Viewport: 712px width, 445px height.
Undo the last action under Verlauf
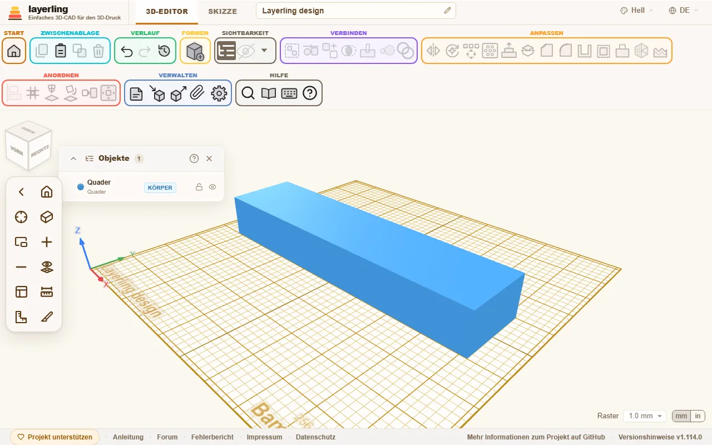[x=127, y=51]
